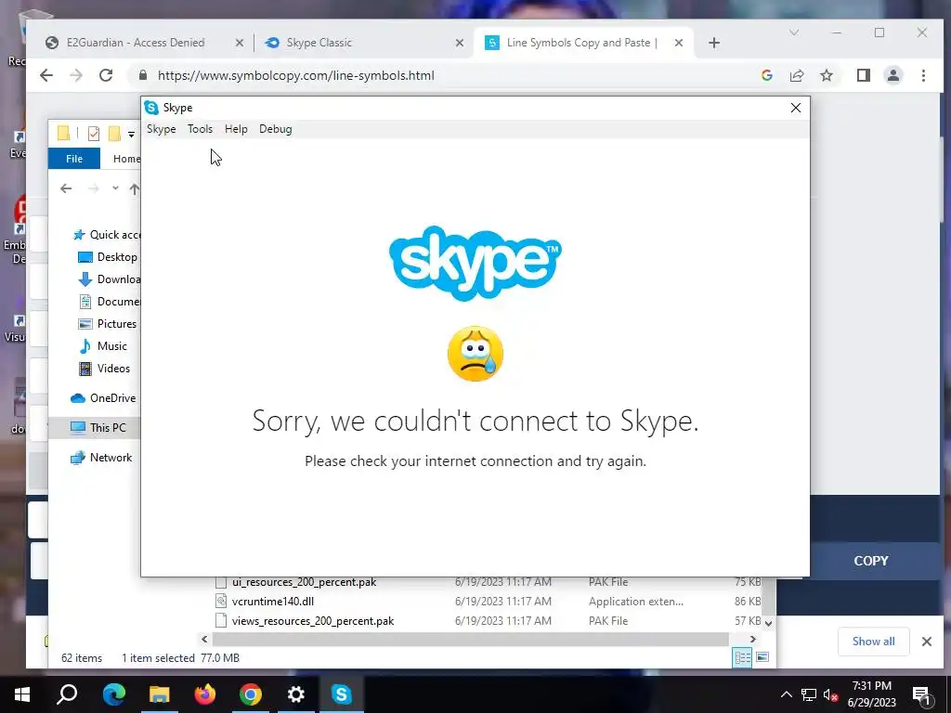
Task: Click the Google icon in address bar
Action: (766, 75)
